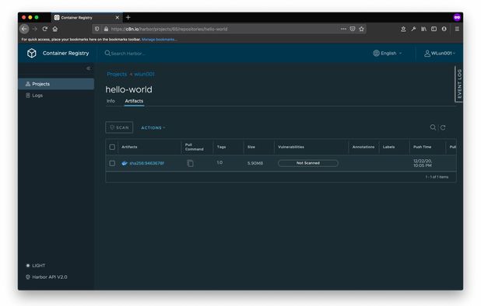Open the WLun001 user dropdown

(440, 54)
